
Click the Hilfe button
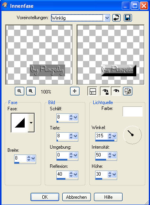[x=108, y=197]
